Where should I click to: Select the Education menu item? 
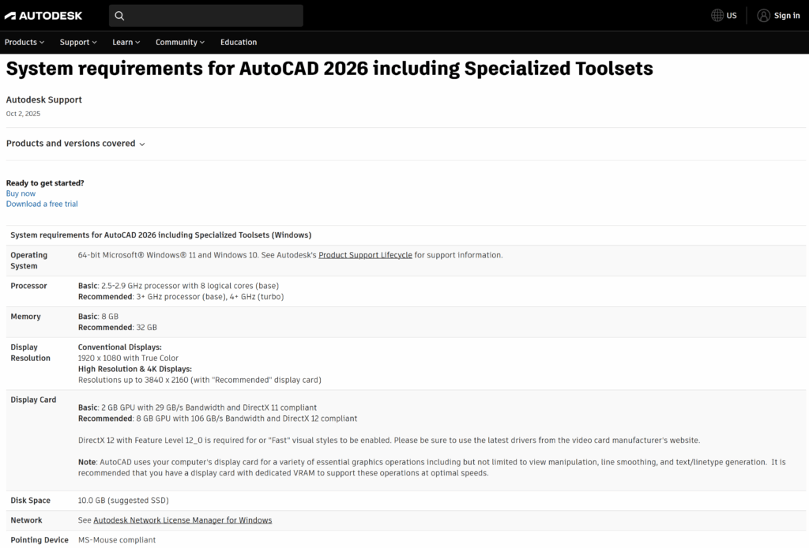(238, 42)
